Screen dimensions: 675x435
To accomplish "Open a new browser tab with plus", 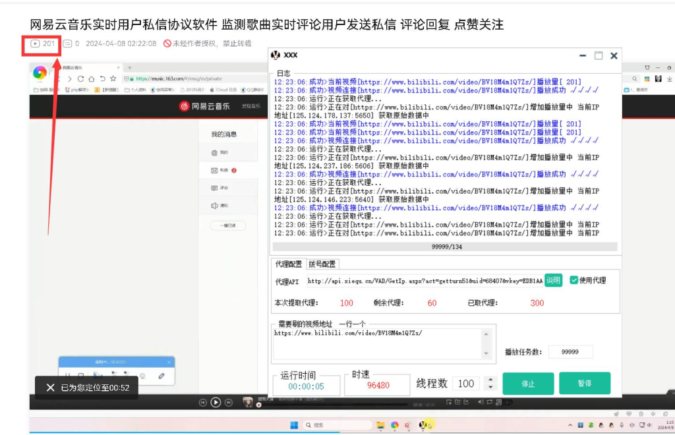I will 129,67.
